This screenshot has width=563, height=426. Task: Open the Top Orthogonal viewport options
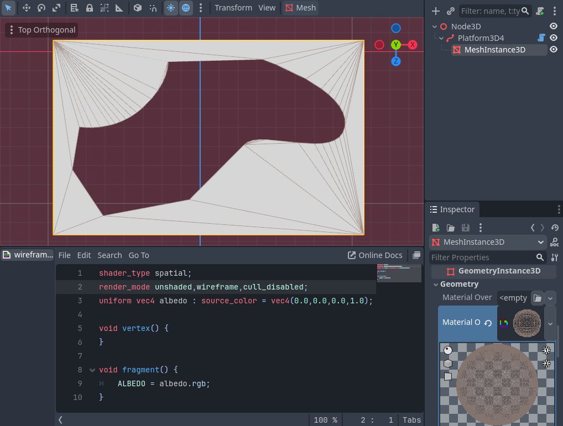coord(41,30)
